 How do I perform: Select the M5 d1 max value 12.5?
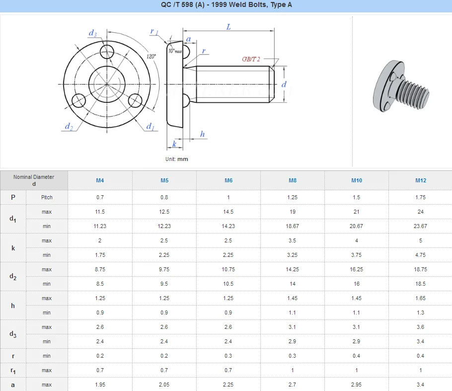(164, 212)
